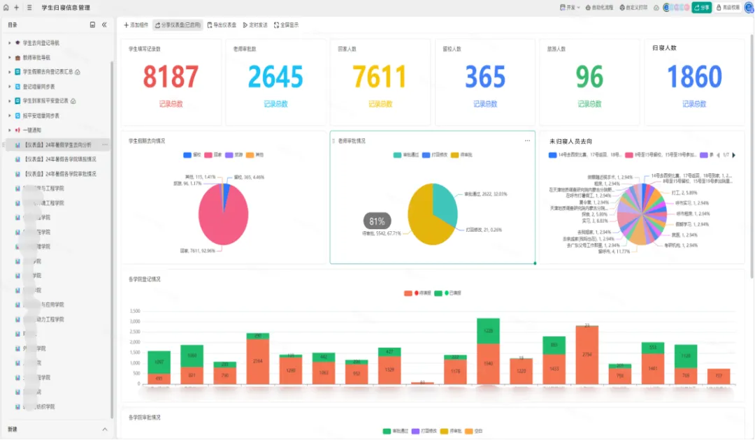The width and height of the screenshot is (755, 440).
Task: Click 记录总数 under 1860
Action: pyautogui.click(x=694, y=104)
